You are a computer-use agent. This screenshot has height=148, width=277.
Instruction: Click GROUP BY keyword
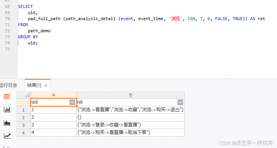(x=28, y=37)
